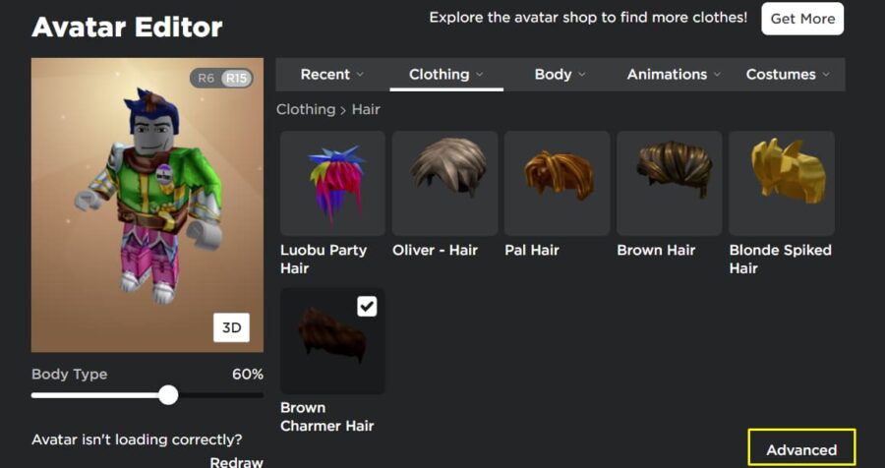Choose the Oliver - Hair item

coord(444,184)
